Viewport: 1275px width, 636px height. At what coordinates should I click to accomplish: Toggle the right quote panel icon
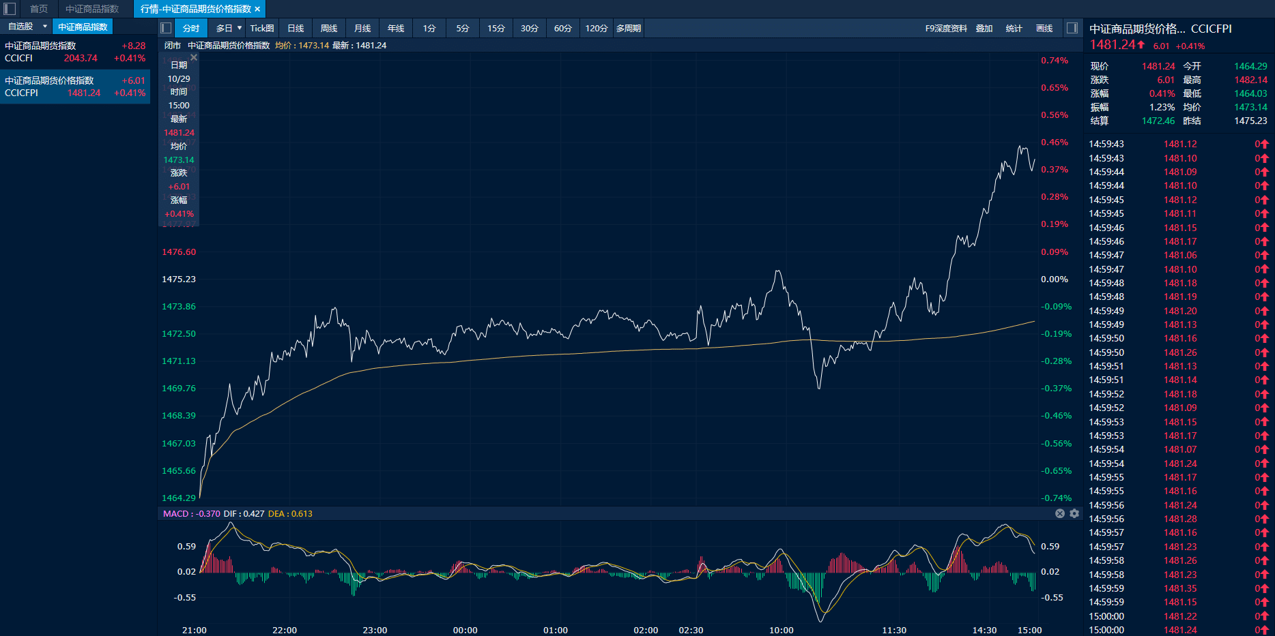1072,28
